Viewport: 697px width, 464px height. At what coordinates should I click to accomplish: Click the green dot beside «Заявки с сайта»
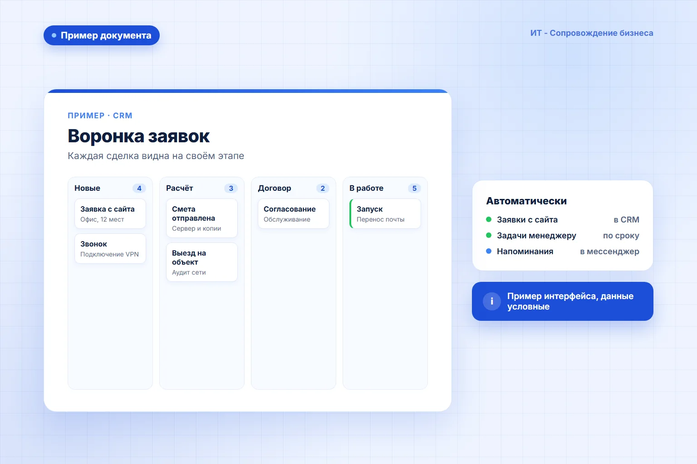pos(489,219)
